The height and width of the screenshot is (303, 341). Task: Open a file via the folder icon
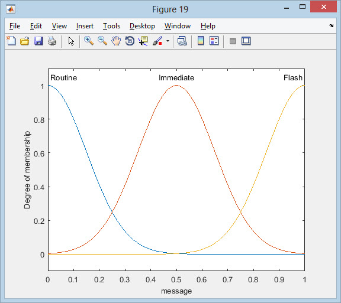click(25, 41)
